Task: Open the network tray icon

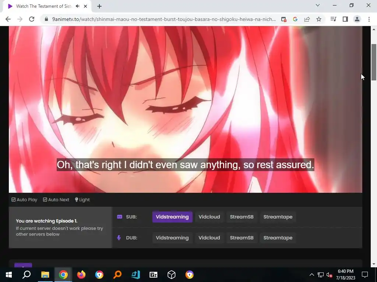Action: pos(321,275)
